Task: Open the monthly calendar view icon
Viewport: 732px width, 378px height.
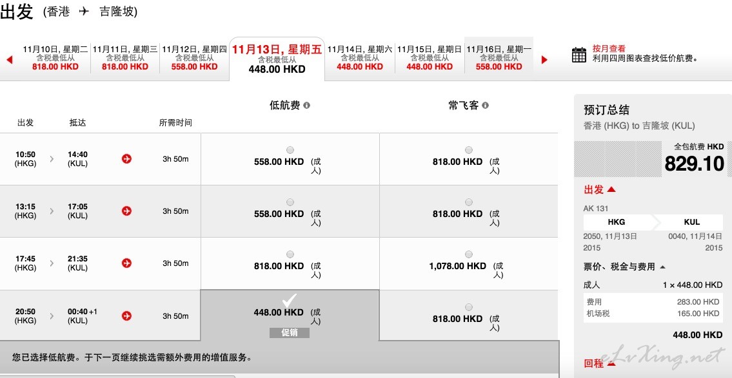Action: pos(579,55)
